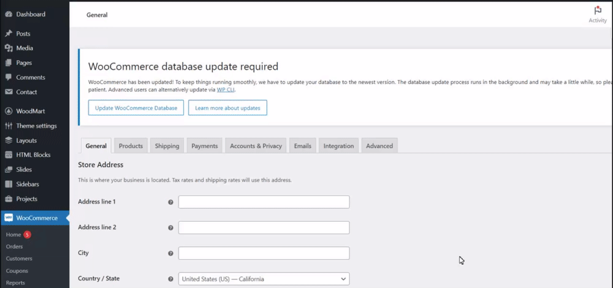Image resolution: width=613 pixels, height=288 pixels.
Task: Open the Dashboard menu item
Action: click(x=35, y=15)
